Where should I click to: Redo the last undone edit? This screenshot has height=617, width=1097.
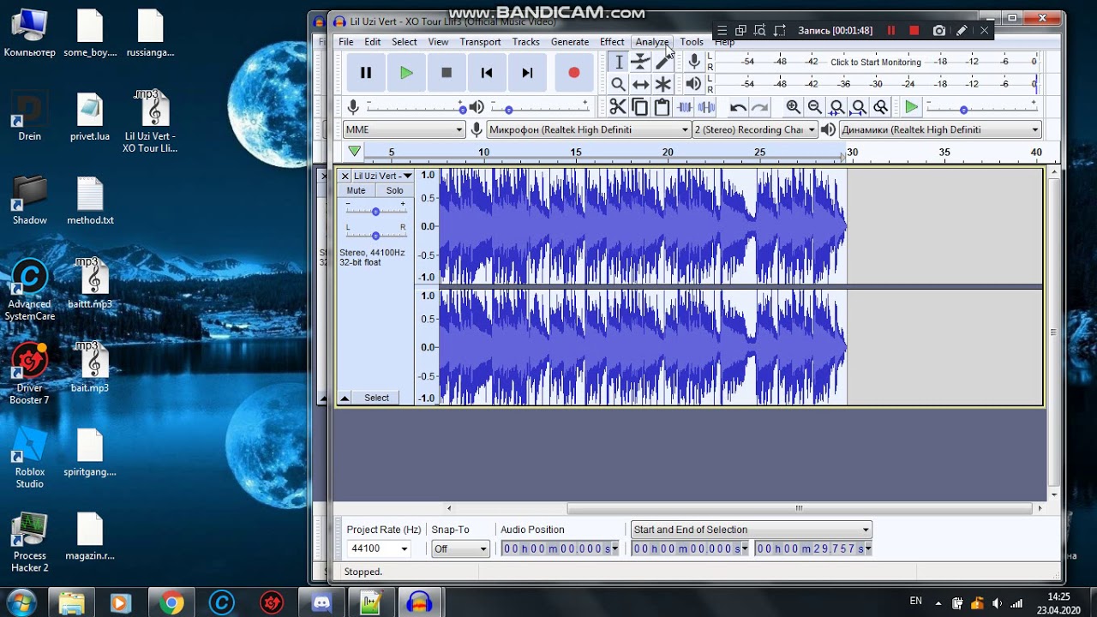[760, 107]
